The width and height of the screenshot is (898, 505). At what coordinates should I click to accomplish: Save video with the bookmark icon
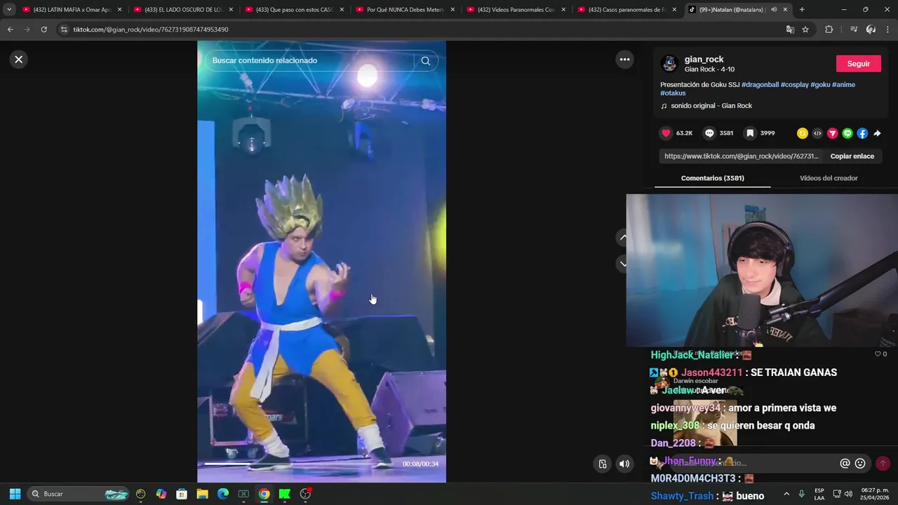point(750,133)
